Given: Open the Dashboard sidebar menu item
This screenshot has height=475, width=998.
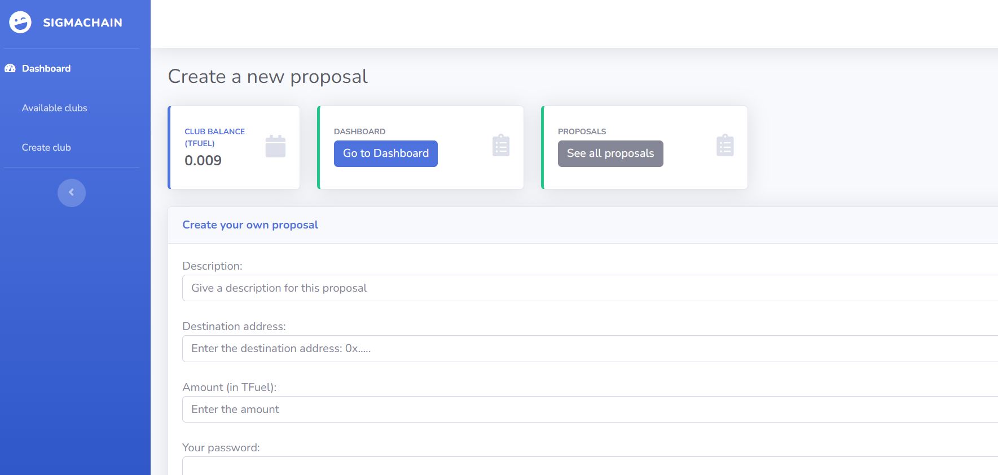Looking at the screenshot, I should [46, 68].
